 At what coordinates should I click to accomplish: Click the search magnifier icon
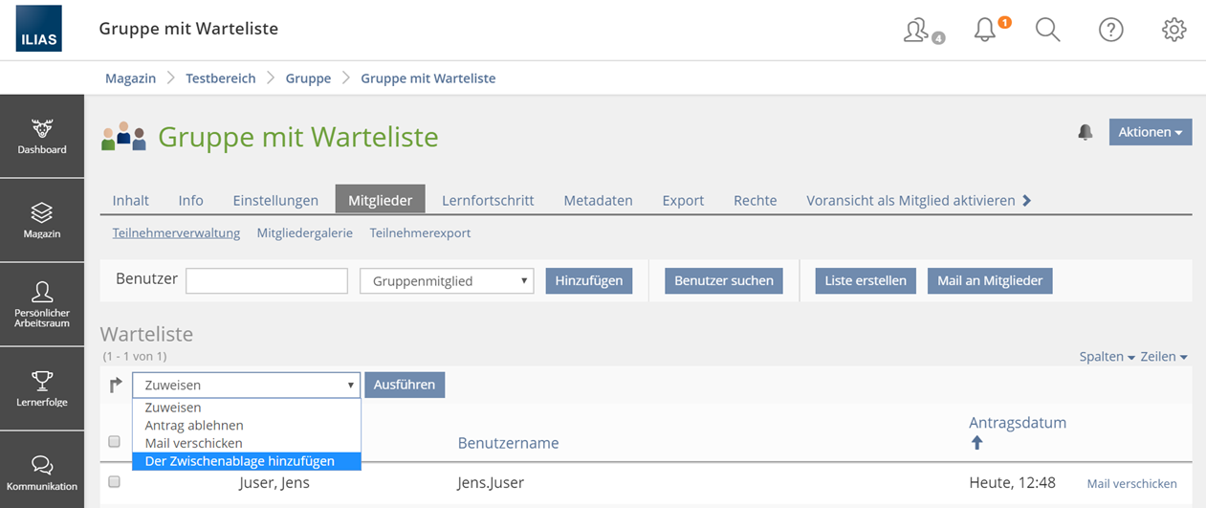point(1048,30)
